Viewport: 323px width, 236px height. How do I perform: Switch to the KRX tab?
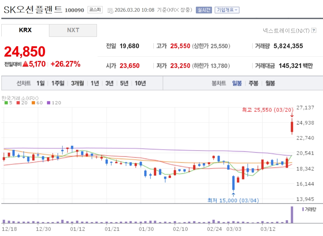click(25, 30)
